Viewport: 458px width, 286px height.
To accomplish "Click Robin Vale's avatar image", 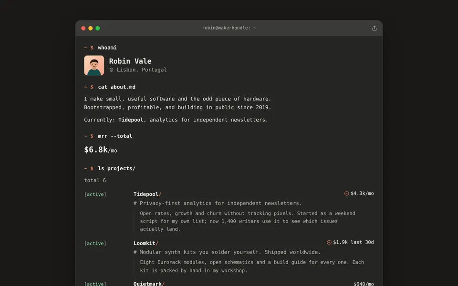I will [x=94, y=65].
